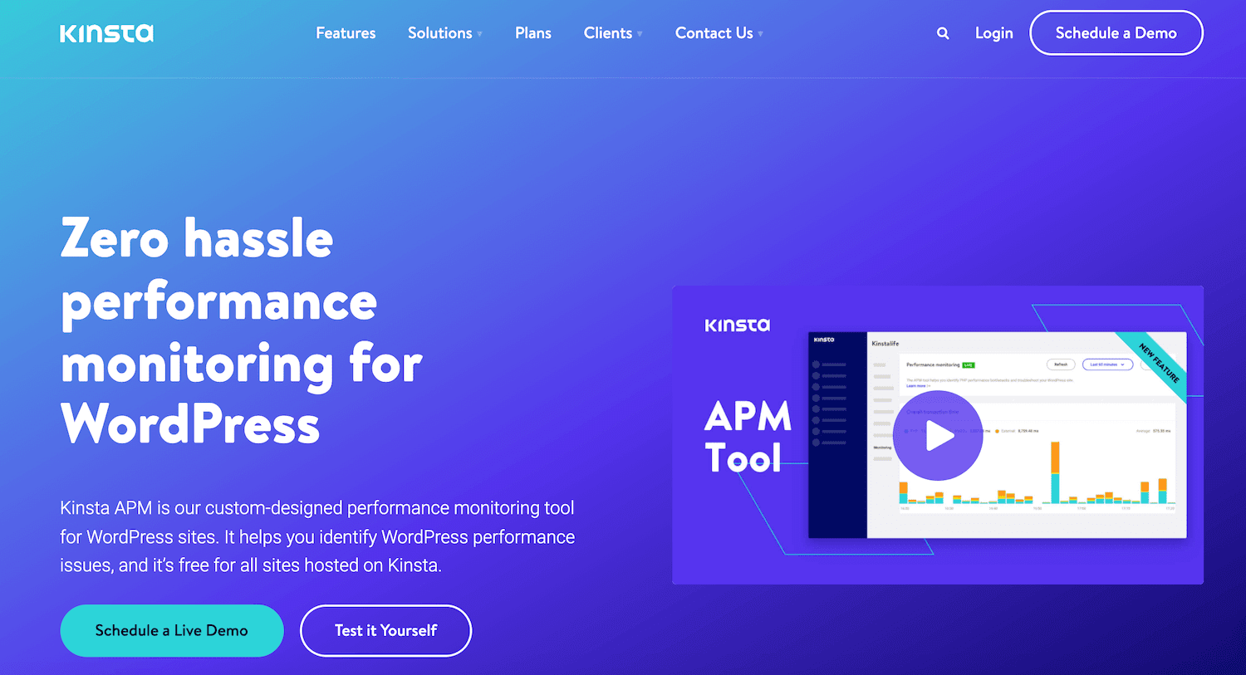Expand the Contact Us dropdown arrow
Screen dimensions: 1246x675
pos(760,34)
